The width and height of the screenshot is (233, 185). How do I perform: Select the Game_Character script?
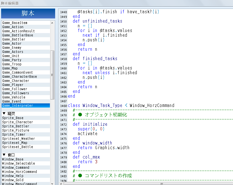[26, 81]
